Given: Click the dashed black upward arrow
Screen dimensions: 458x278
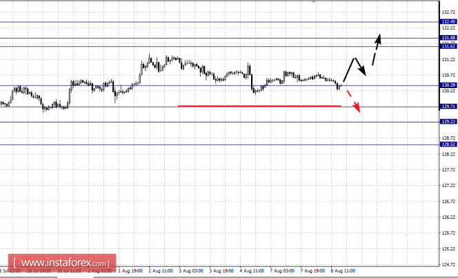Looking at the screenshot, I should coord(375,45).
